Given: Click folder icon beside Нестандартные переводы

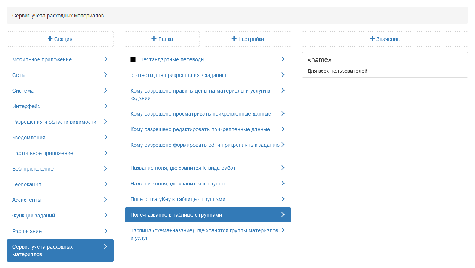Looking at the screenshot, I should (133, 59).
